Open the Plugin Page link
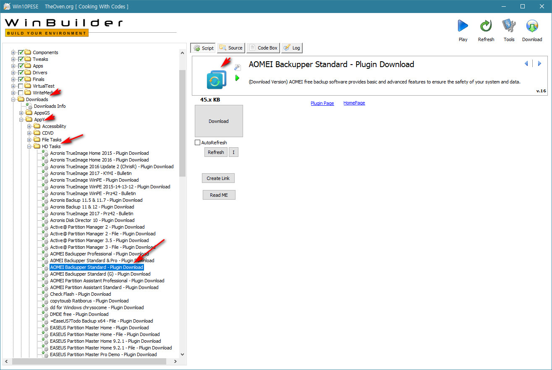This screenshot has width=552, height=370. (322, 103)
